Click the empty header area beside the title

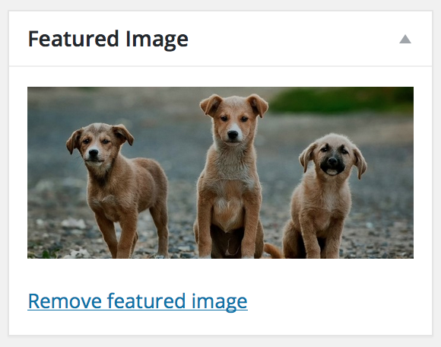[293, 39]
